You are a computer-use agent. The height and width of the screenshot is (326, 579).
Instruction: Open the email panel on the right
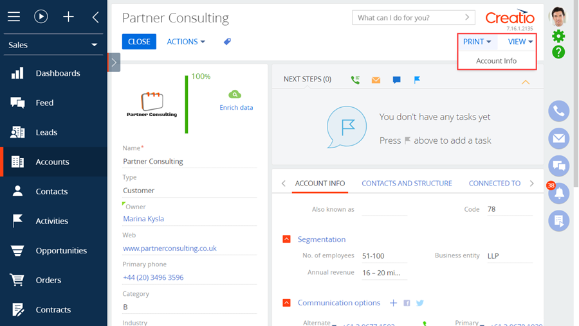pos(558,139)
